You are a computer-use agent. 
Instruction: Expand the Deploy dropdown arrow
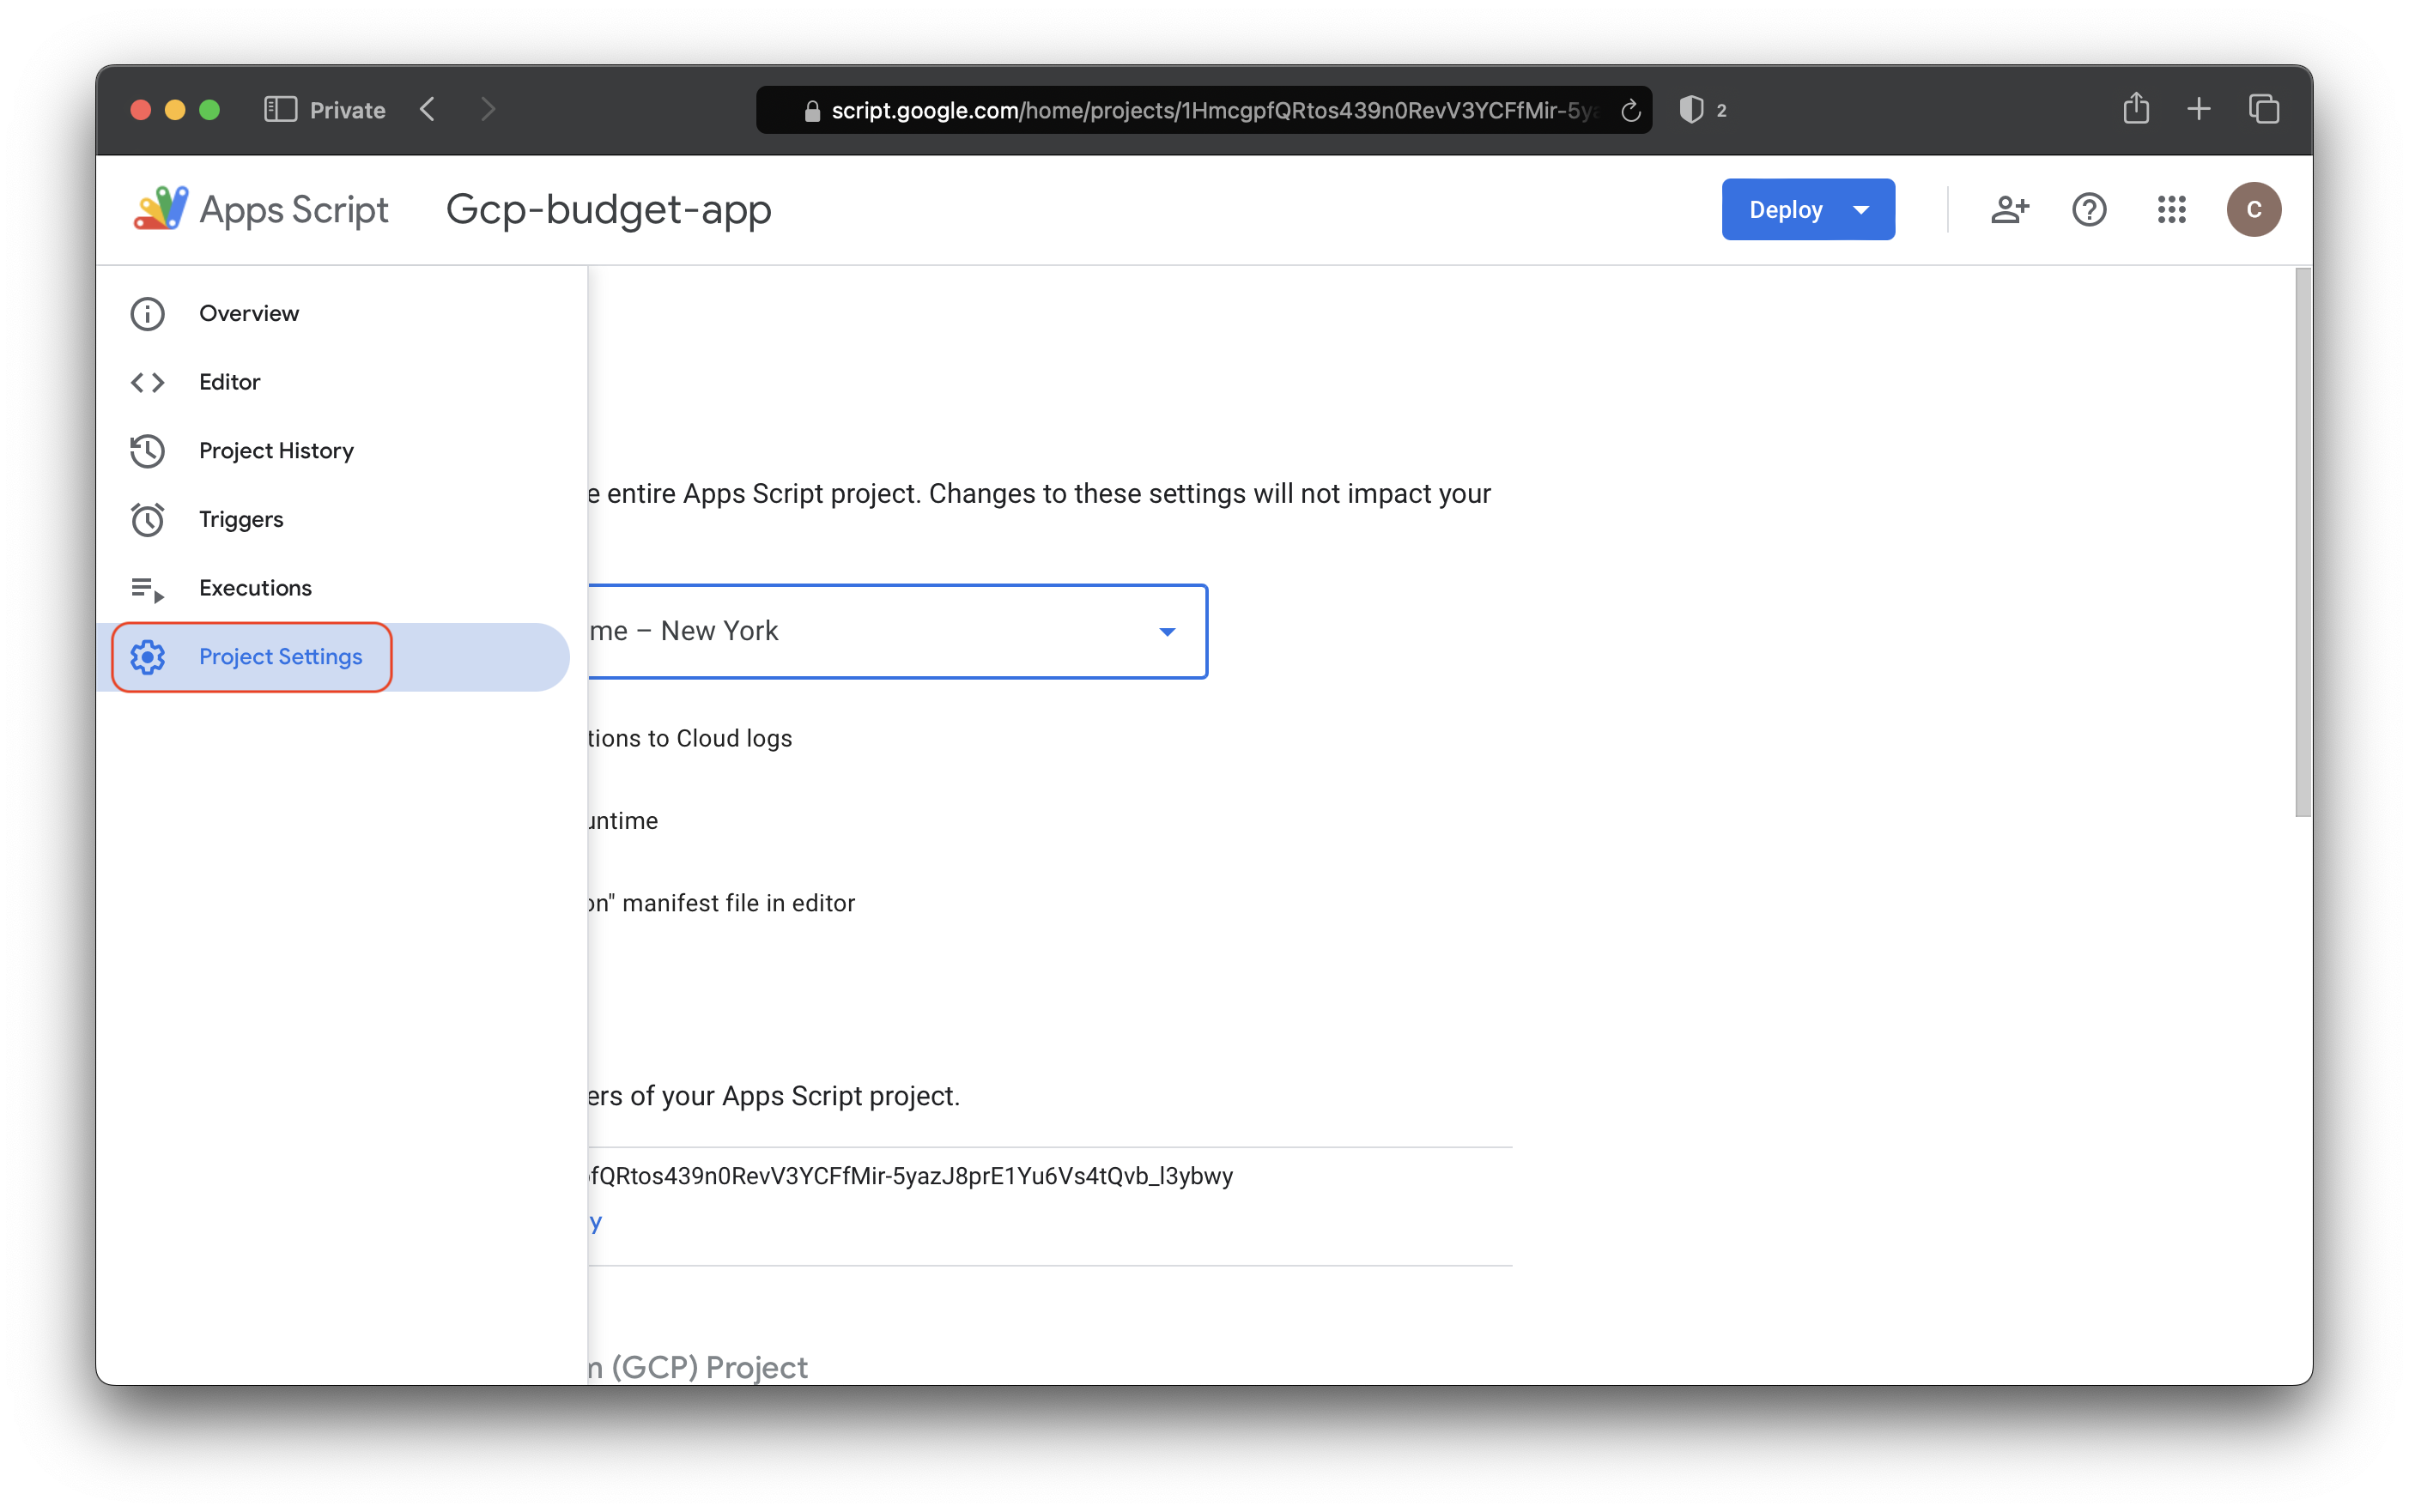tap(1860, 210)
